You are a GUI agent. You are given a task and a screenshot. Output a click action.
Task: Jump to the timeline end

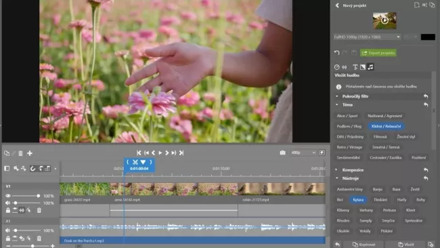point(181,152)
